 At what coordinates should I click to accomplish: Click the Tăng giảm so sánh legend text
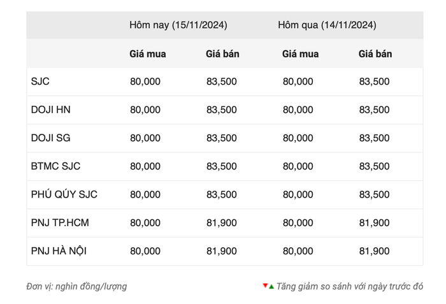click(350, 286)
